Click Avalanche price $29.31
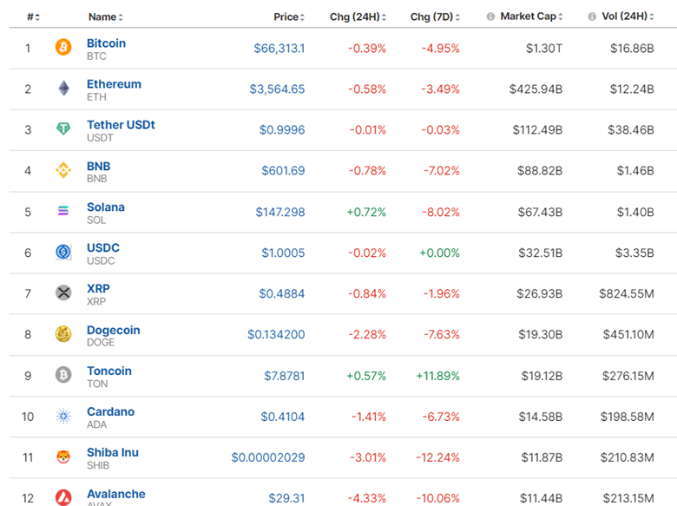The image size is (677, 506). (x=286, y=498)
